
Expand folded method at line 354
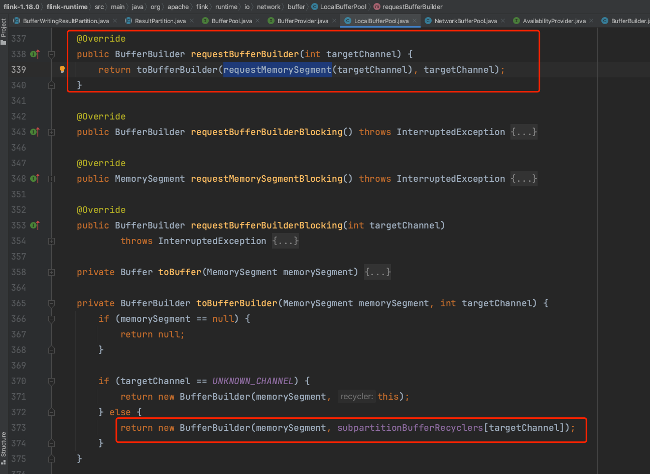pos(51,241)
